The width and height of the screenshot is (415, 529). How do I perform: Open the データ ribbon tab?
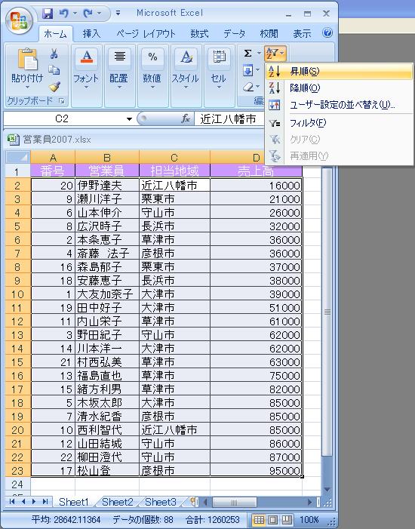tap(234, 33)
